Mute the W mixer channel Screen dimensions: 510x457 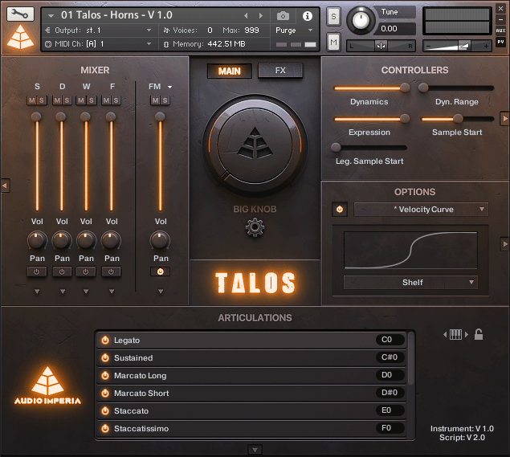pos(81,100)
